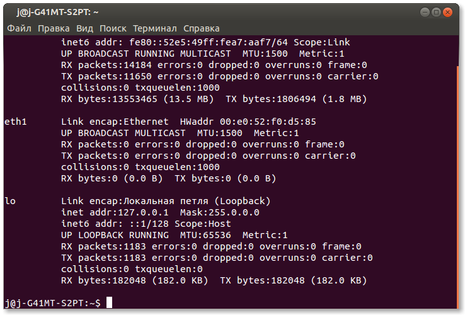Open the Вид menu

[x=84, y=28]
